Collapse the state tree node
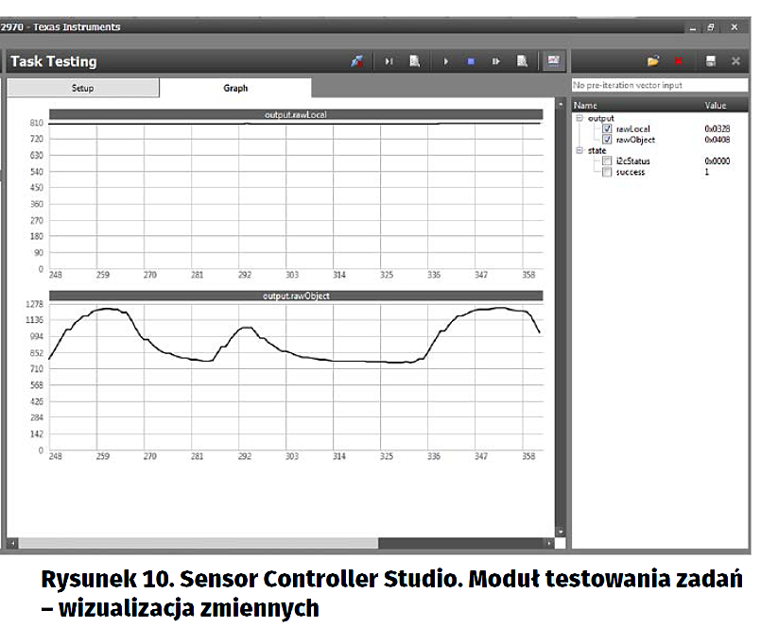The height and width of the screenshot is (627, 761). (579, 150)
